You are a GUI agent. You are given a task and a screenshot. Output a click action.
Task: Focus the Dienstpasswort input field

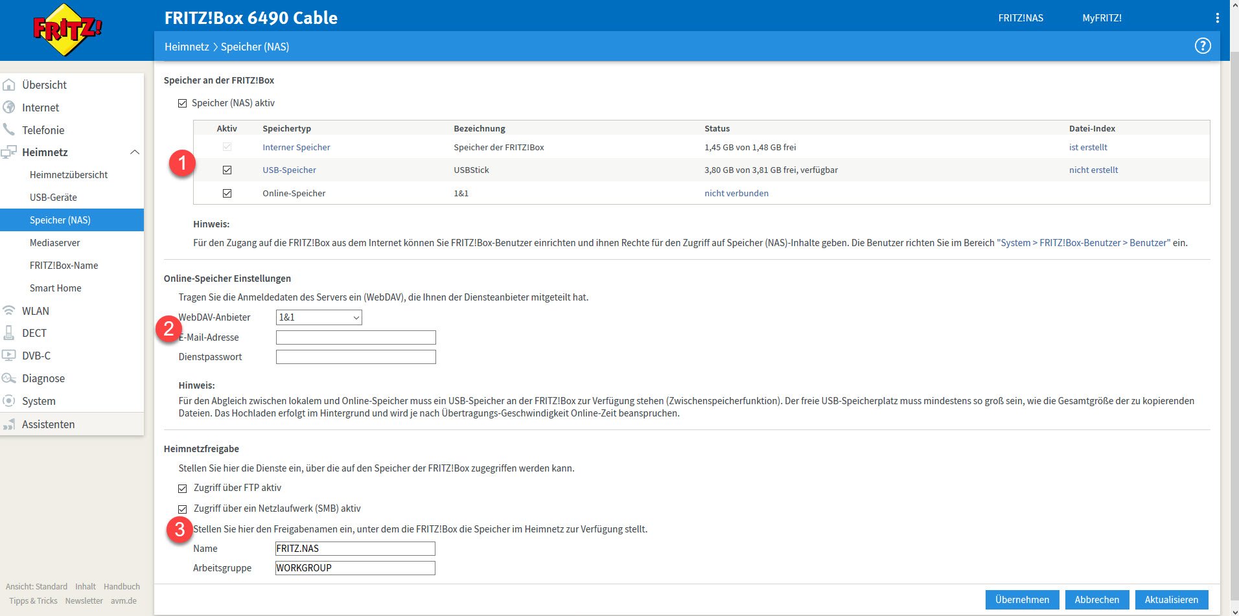[356, 357]
